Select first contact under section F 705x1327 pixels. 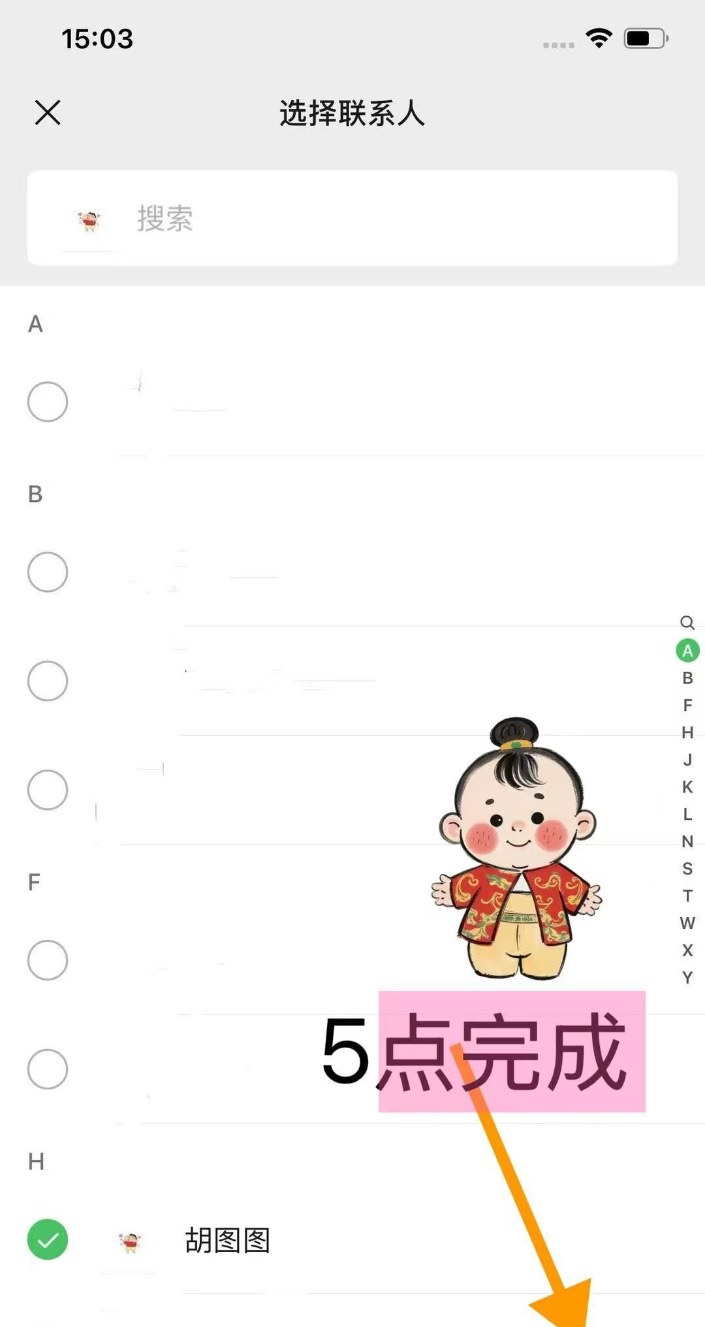coord(48,960)
